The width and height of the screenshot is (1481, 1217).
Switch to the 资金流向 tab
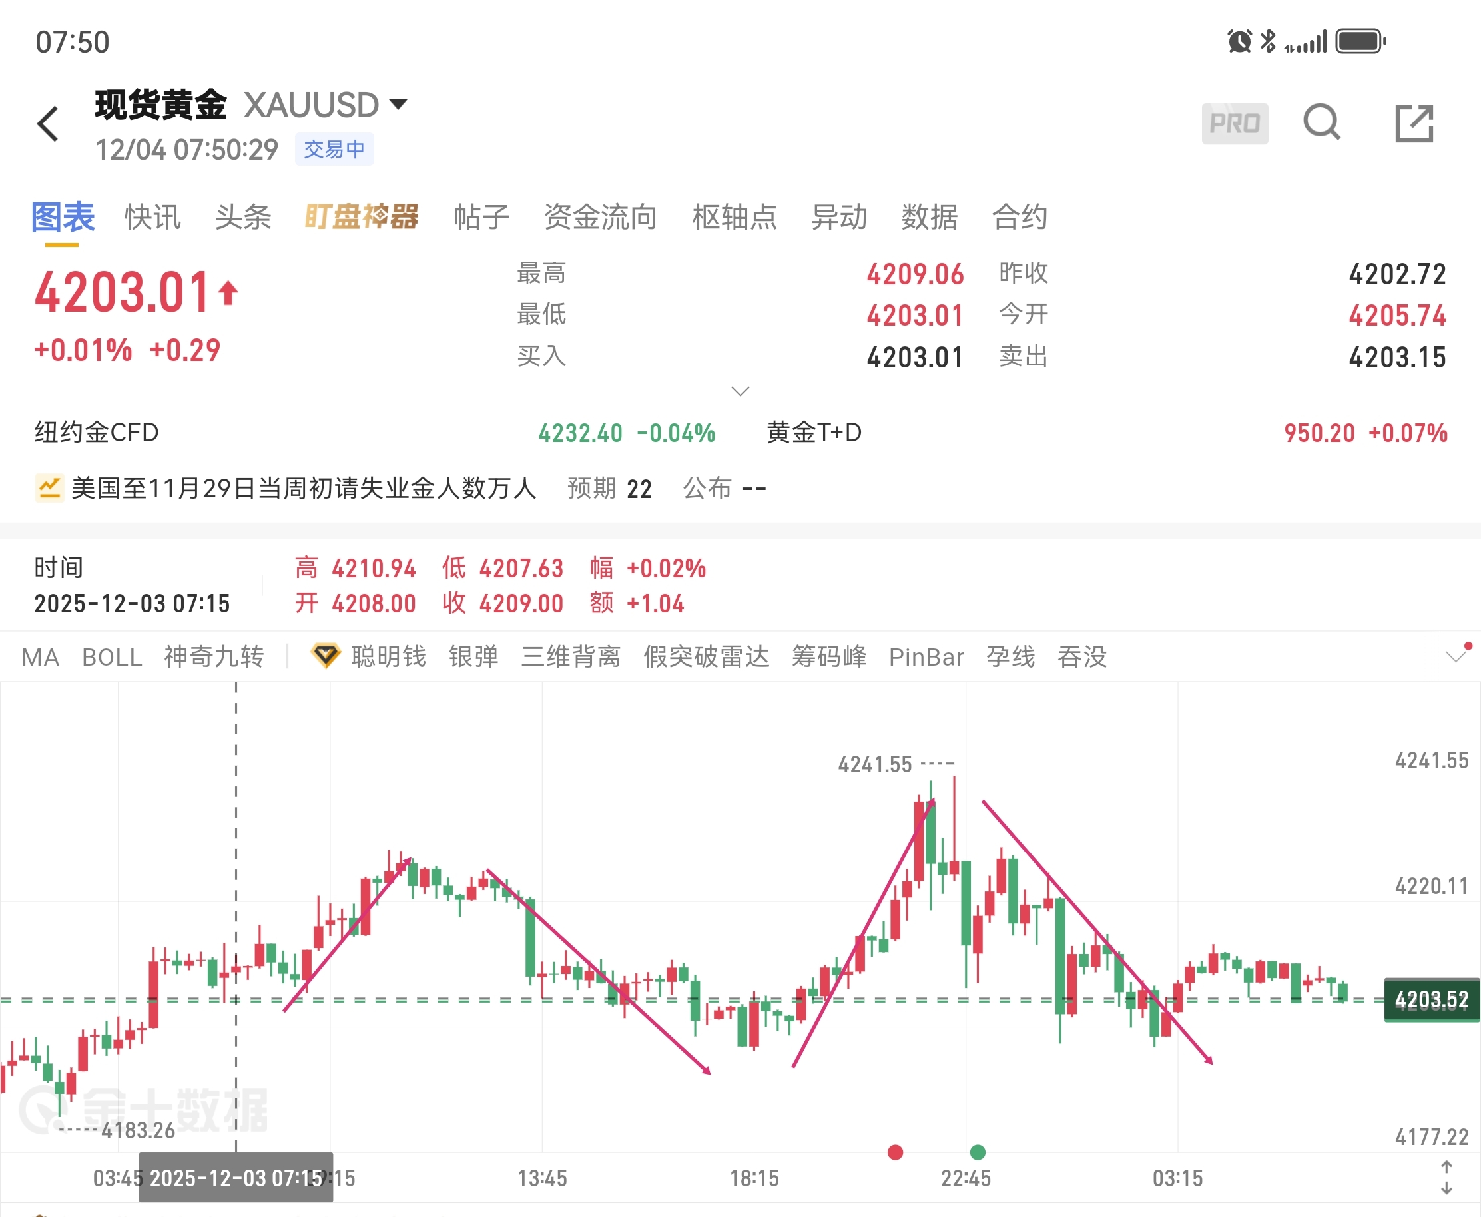(600, 216)
